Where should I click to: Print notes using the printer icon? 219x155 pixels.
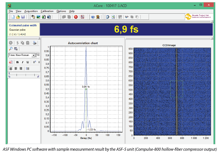coord(35,43)
